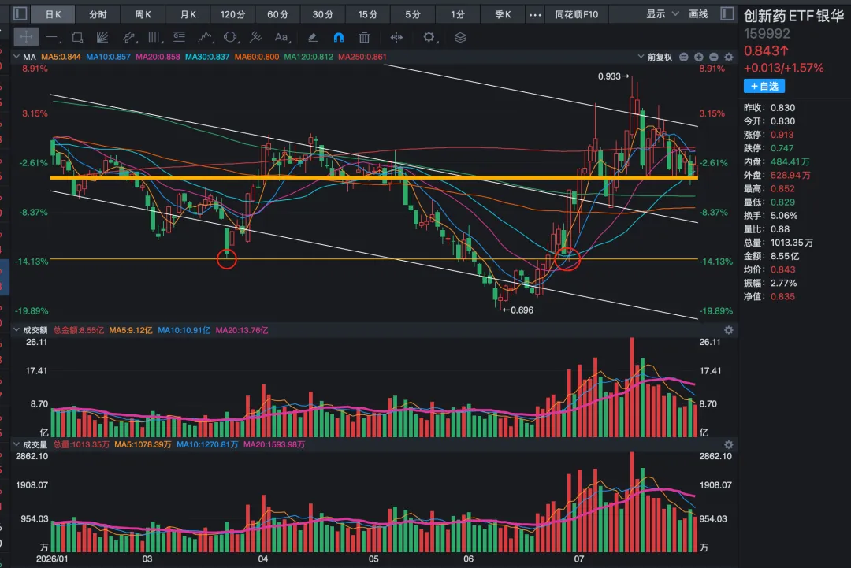Select the vertical cycle lines tool
Image resolution: width=851 pixels, height=568 pixels.
click(x=154, y=38)
